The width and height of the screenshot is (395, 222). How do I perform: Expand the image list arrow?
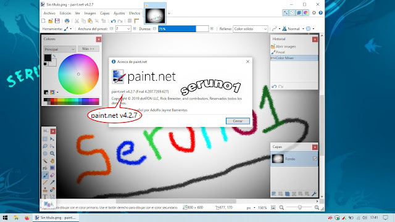(168, 13)
